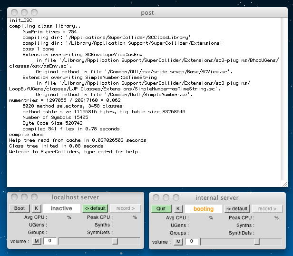
Task: Click internal server 'Synths :' label
Action: 245,226
